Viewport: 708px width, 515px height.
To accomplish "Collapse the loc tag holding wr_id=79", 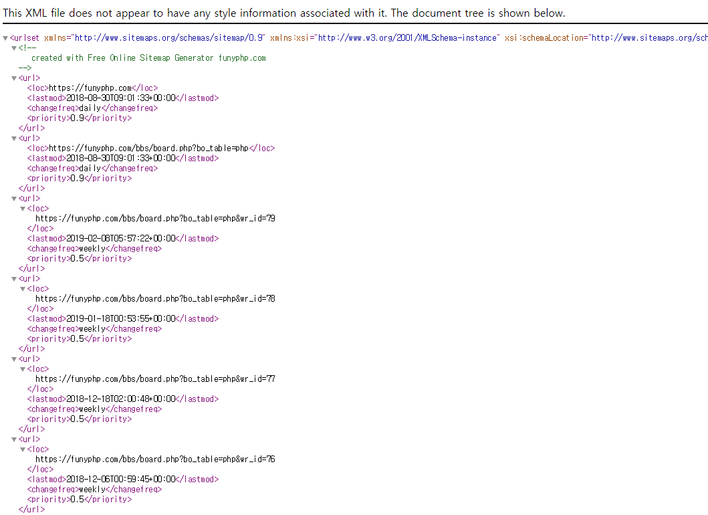I will 22,209.
